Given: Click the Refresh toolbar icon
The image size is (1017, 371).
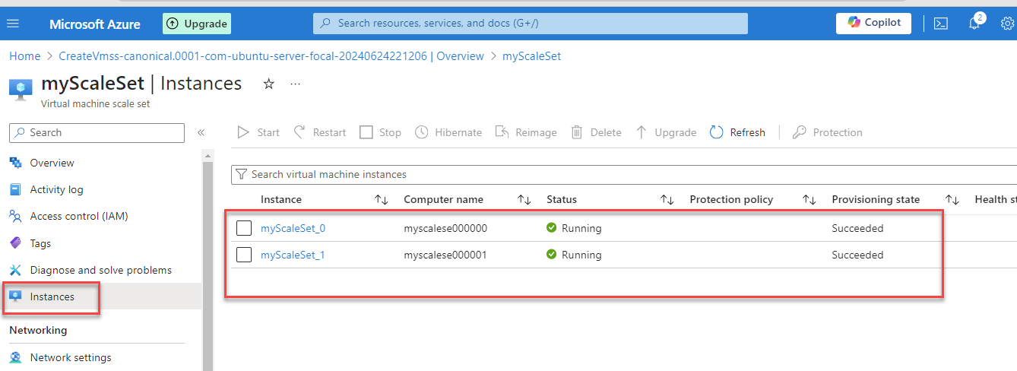Looking at the screenshot, I should click(x=716, y=132).
